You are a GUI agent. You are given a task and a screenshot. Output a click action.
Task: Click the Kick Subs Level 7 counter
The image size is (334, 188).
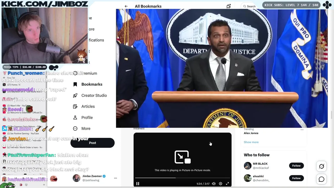tap(291, 5)
